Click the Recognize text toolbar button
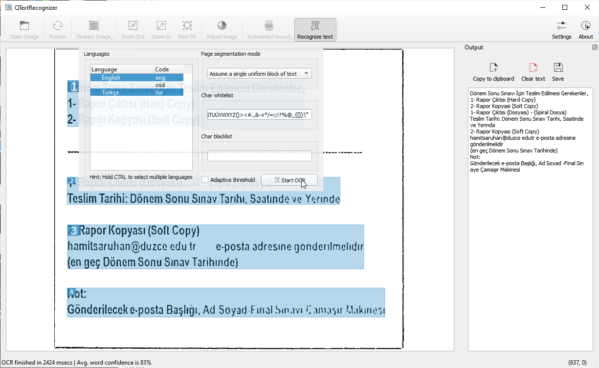Viewport: 599px width, 368px height. coord(315,30)
